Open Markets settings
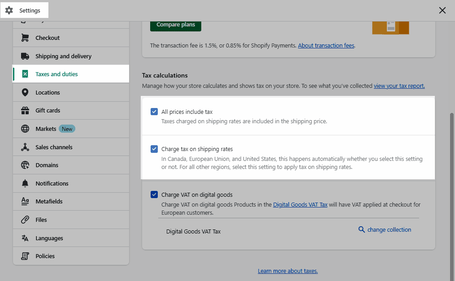The image size is (455, 281). coord(71,129)
